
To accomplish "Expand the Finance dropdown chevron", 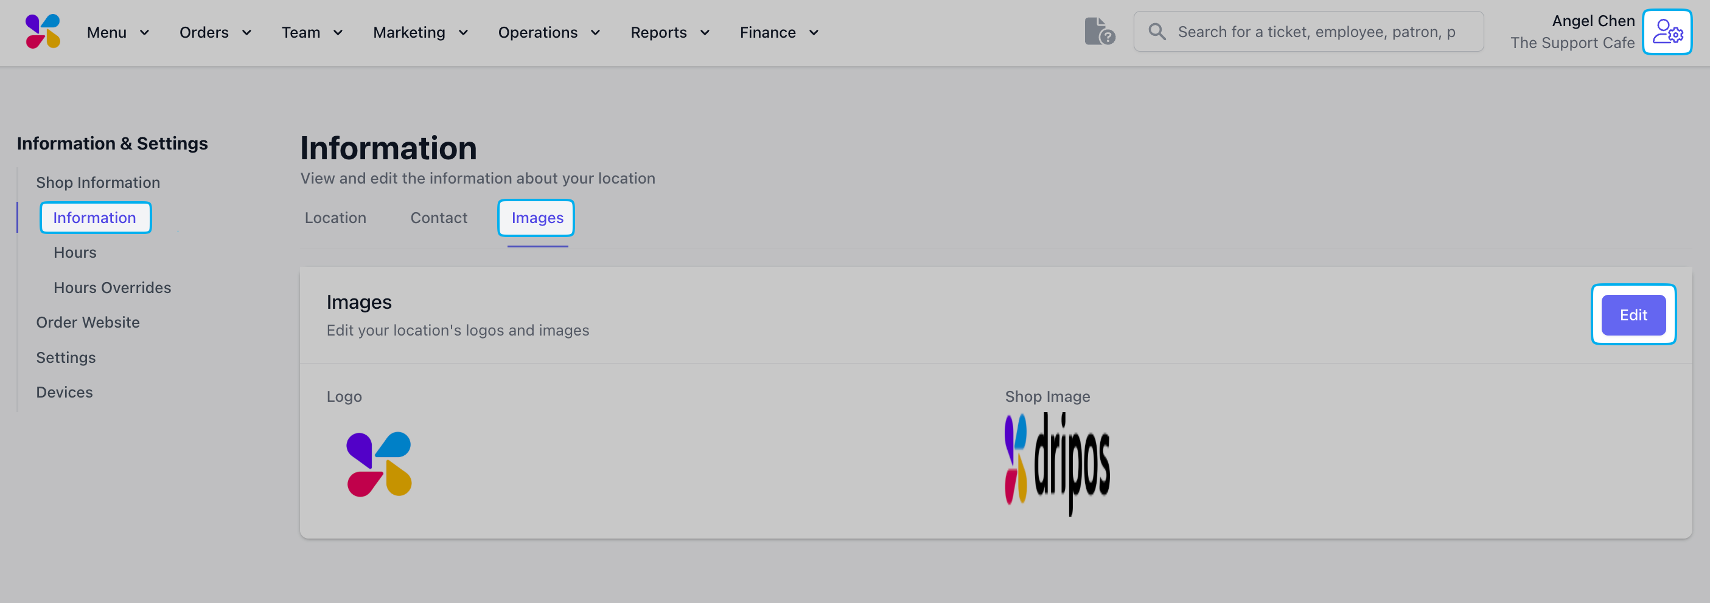I will (x=814, y=32).
